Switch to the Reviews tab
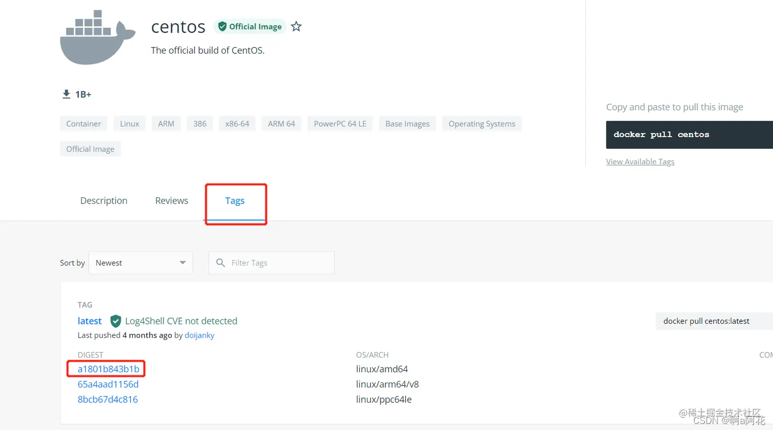This screenshot has width=773, height=430. (x=172, y=201)
